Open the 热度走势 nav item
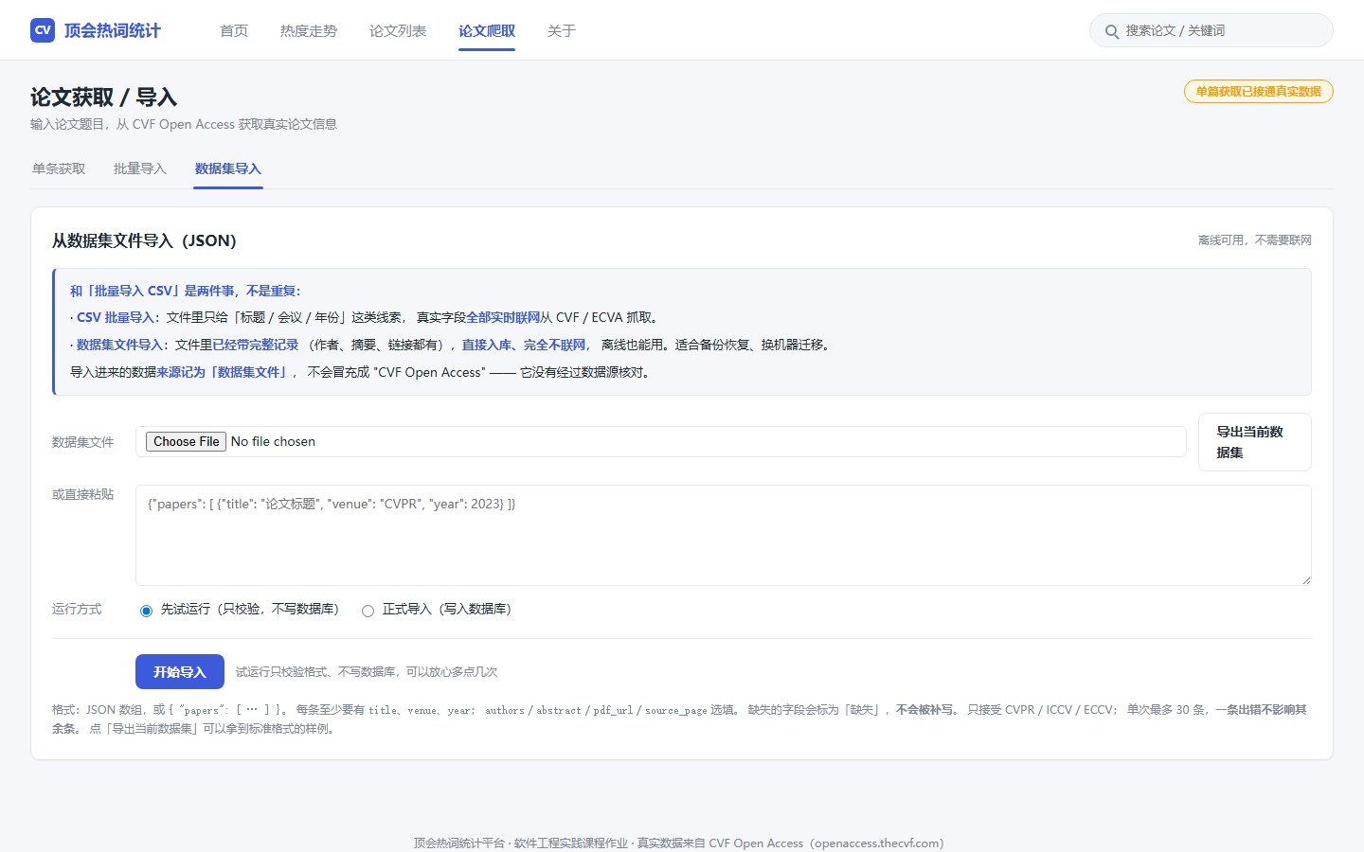 pos(309,31)
